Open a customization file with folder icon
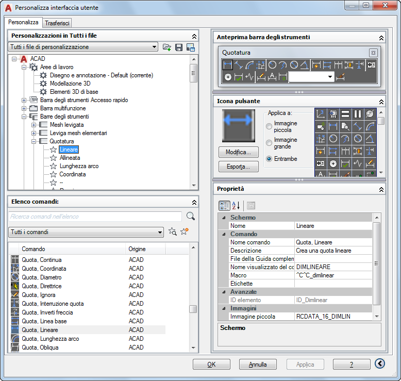Screen dimensions: 401x381 (167, 47)
